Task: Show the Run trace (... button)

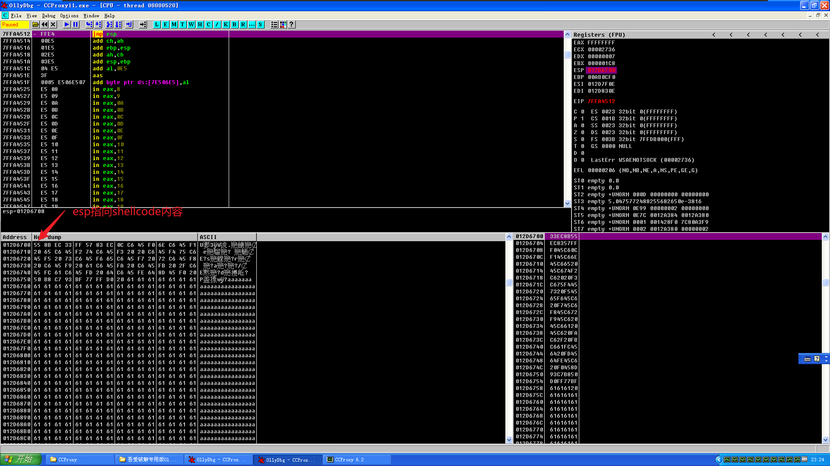Action: [252, 25]
